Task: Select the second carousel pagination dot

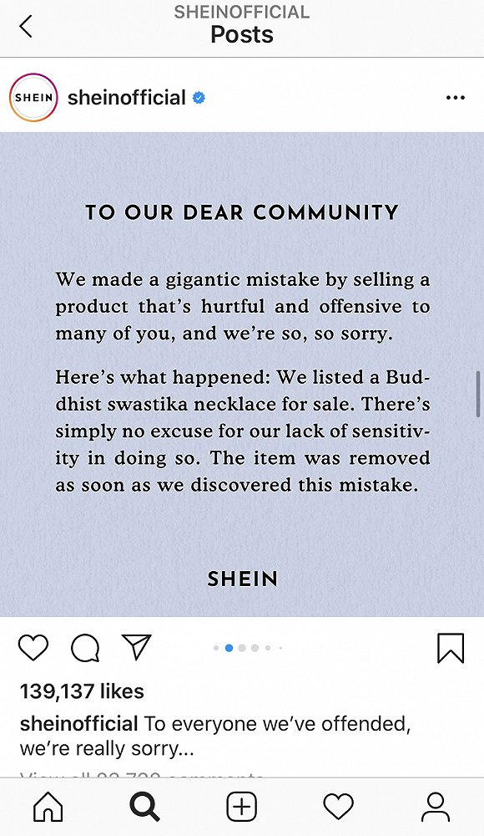Action: pos(228,648)
